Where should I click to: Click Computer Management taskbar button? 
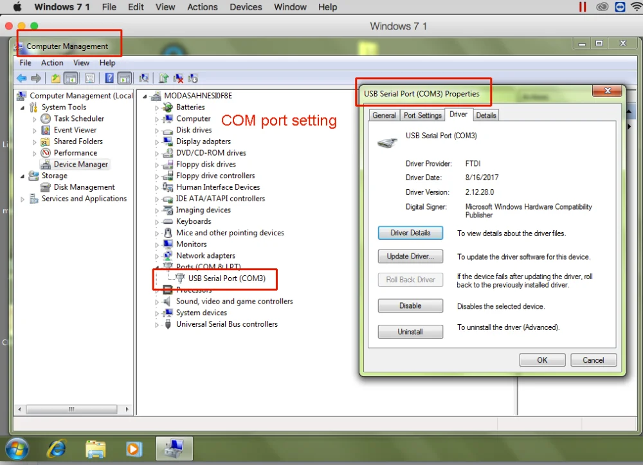point(174,448)
